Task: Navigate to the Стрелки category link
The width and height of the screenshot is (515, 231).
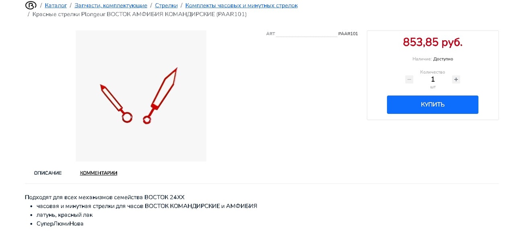Action: (x=166, y=6)
